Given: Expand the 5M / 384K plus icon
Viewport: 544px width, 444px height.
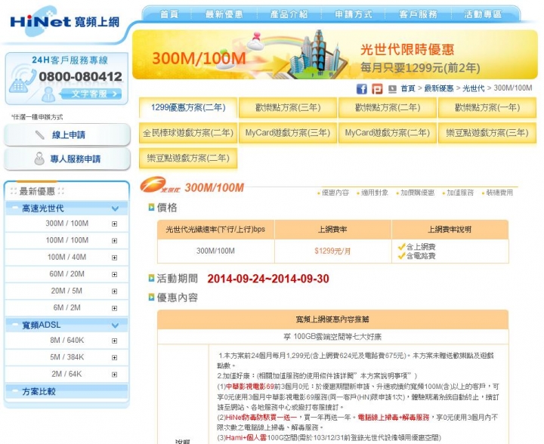Looking at the screenshot, I should tap(115, 357).
